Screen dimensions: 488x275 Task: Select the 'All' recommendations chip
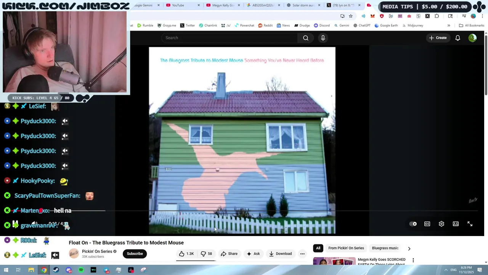click(318, 248)
